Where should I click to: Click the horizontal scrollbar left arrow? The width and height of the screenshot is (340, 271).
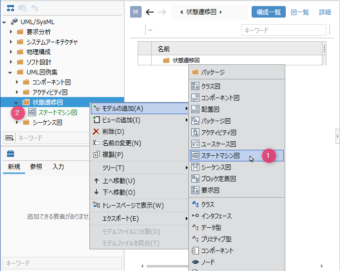click(x=142, y=266)
